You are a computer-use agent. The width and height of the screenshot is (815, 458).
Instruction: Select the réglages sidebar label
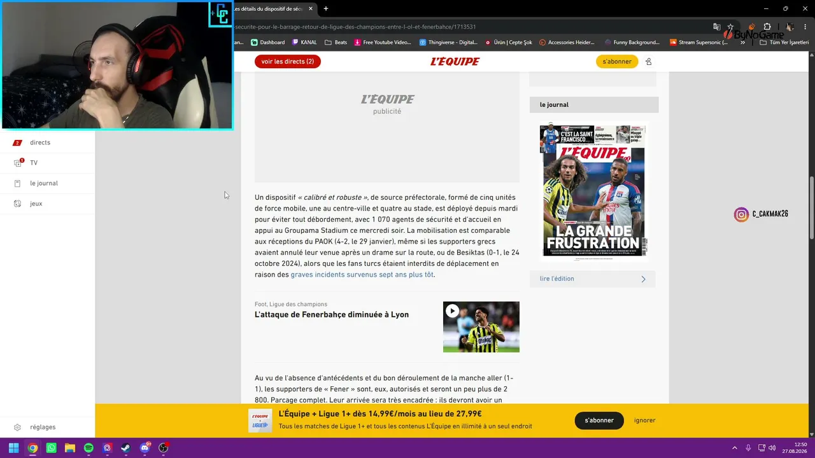[43, 427]
